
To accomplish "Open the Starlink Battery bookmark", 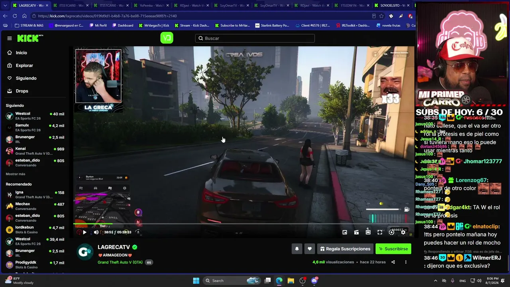I will [x=272, y=26].
